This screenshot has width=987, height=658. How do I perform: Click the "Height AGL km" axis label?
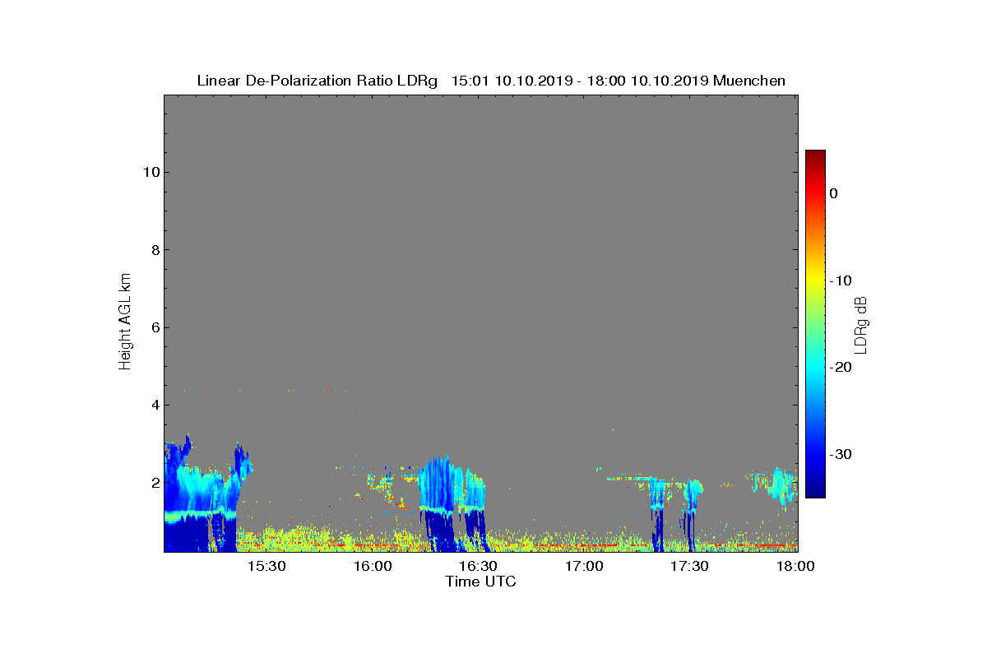coord(125,323)
